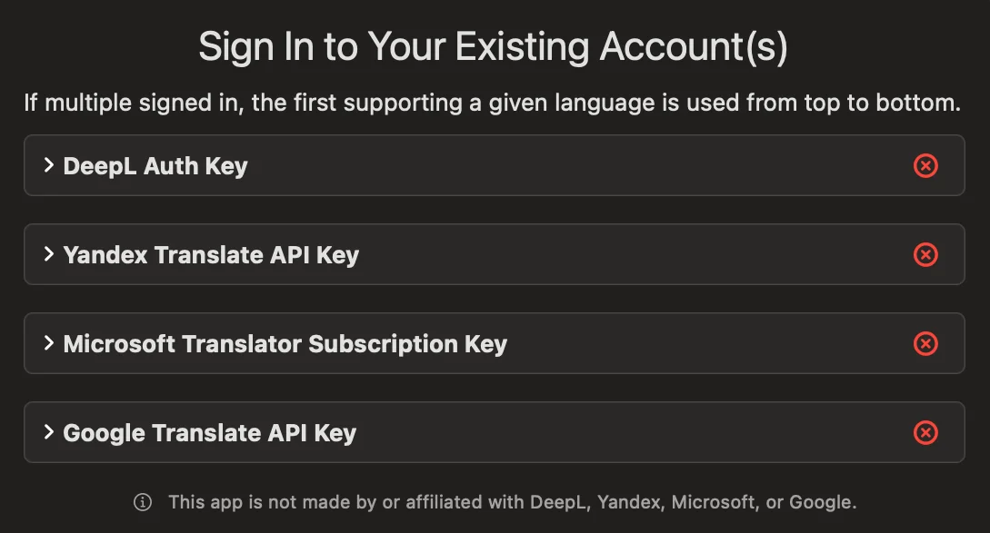
Task: Click the multiple sign-in explanation text
Action: pyautogui.click(x=495, y=102)
